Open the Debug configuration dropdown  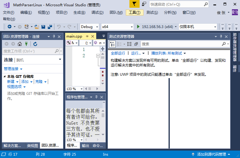(x=97, y=27)
